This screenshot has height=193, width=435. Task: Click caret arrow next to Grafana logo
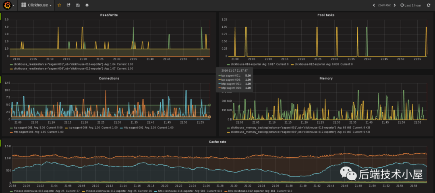pyautogui.click(x=14, y=5)
